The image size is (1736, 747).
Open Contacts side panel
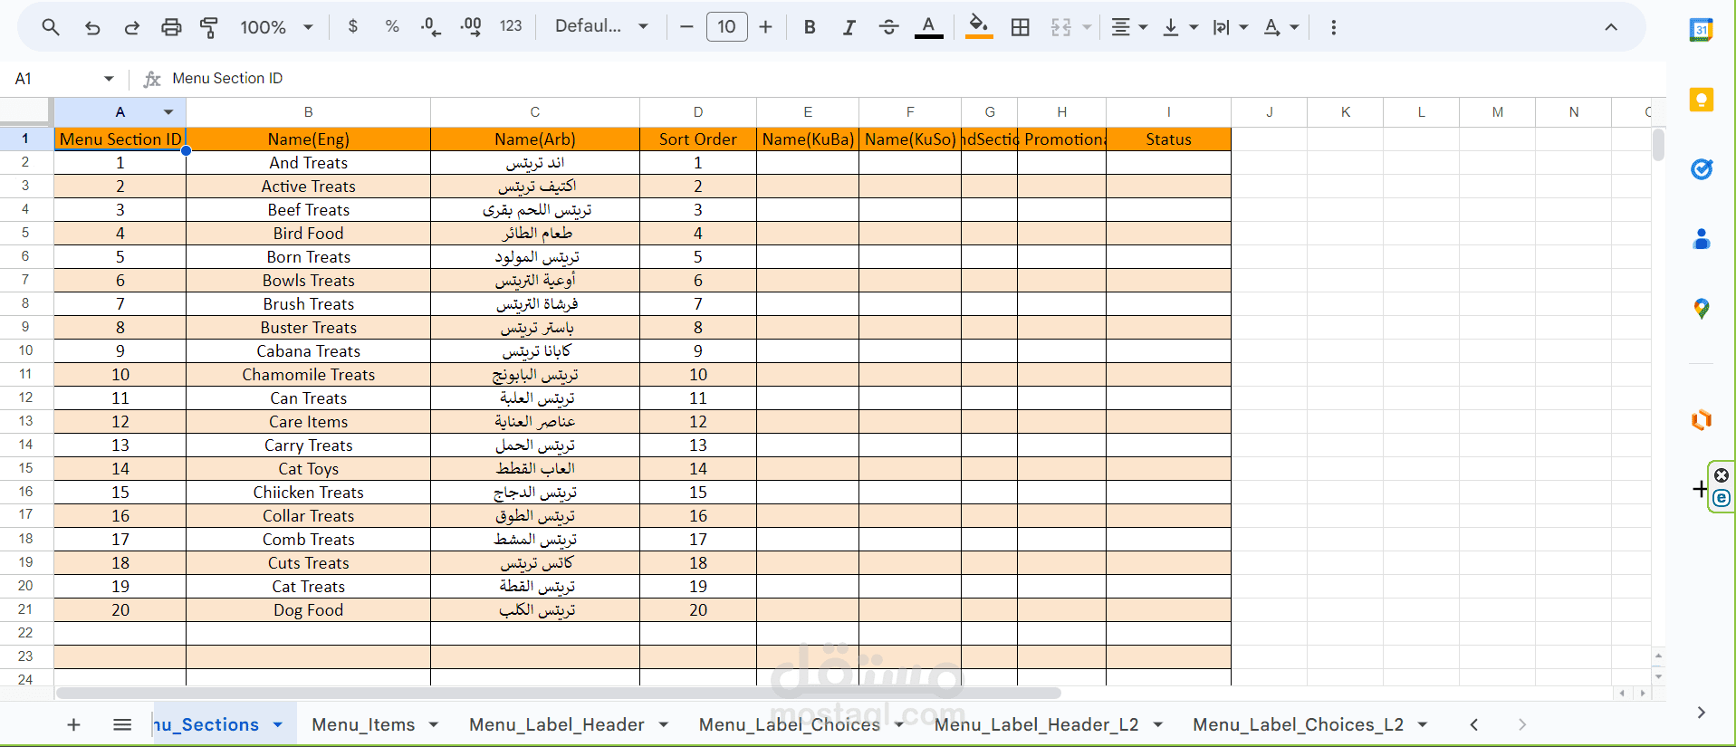[1701, 239]
